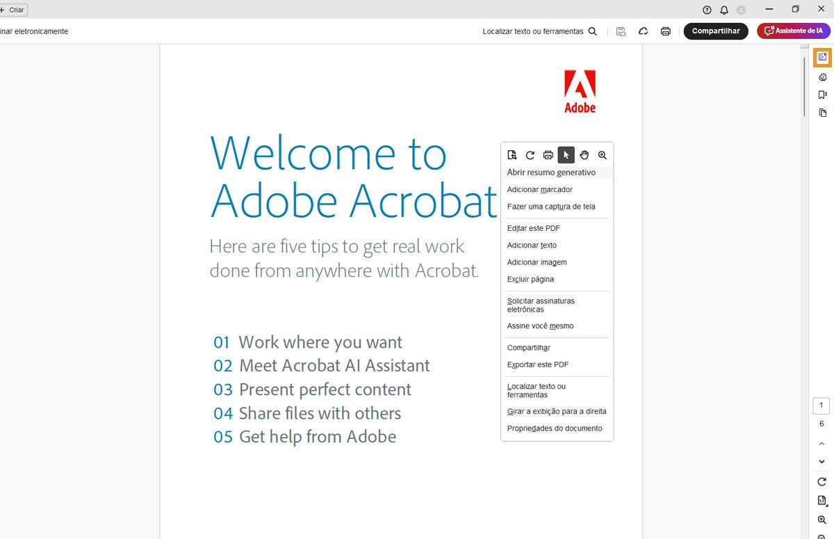Click the black Compartilhar button
This screenshot has width=834, height=539.
716,31
